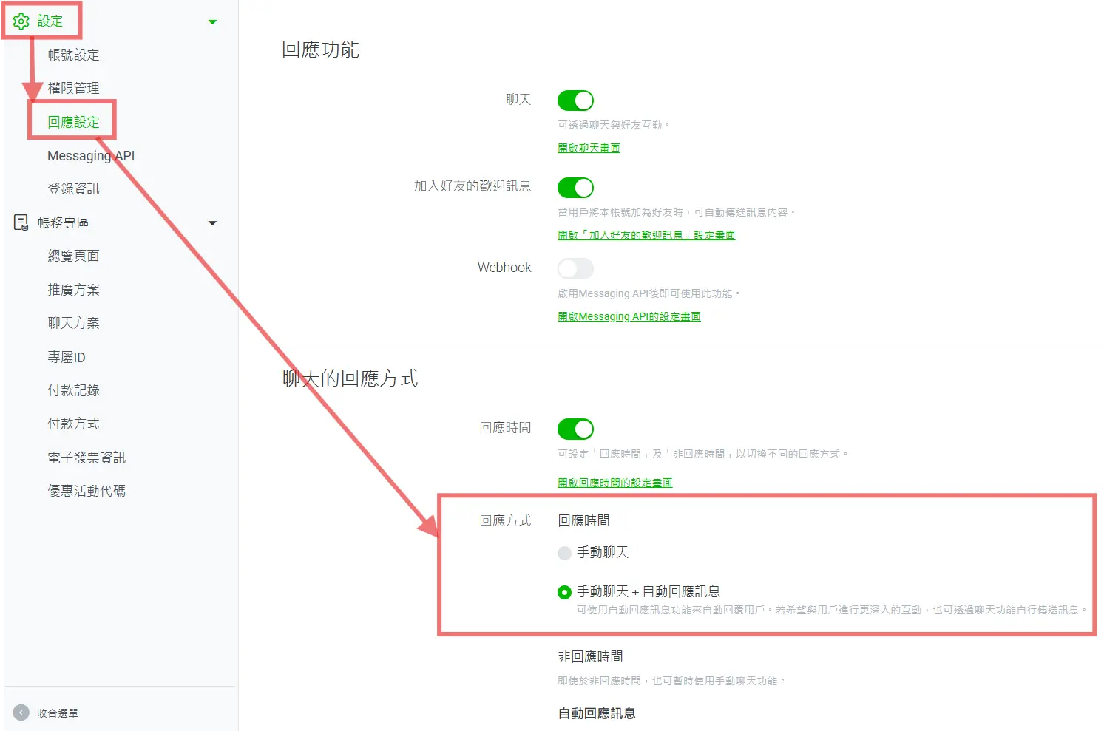Screen dimensions: 1104x731
Task: Open the welcome message settings link
Action: (646, 234)
